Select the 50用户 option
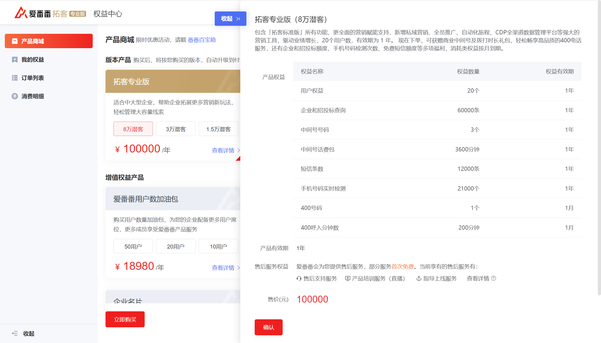Image resolution: width=601 pixels, height=343 pixels. point(133,246)
